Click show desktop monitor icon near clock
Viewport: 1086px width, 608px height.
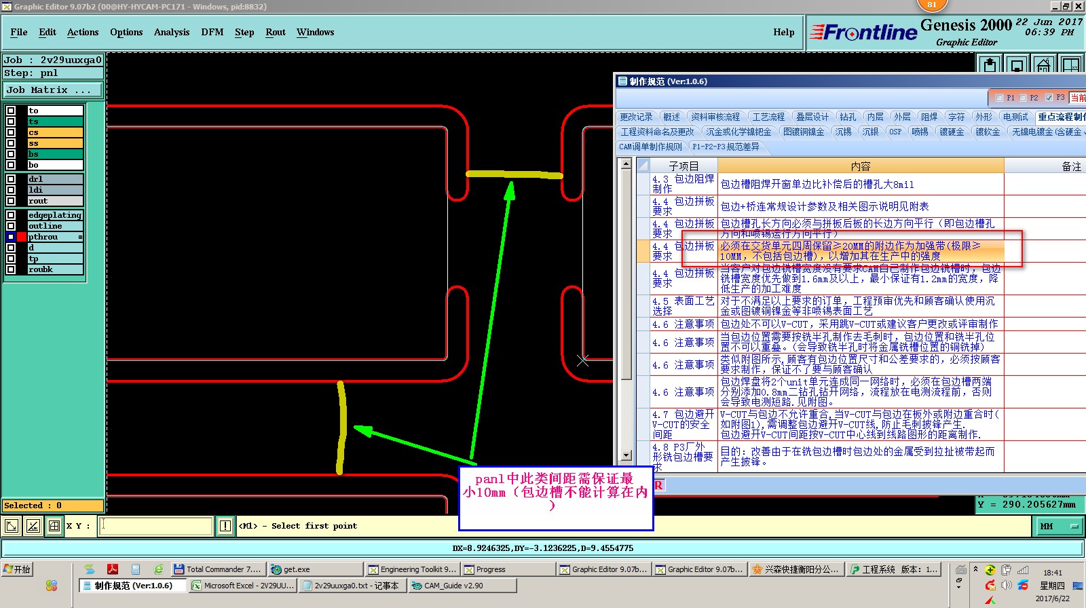tap(1078, 585)
